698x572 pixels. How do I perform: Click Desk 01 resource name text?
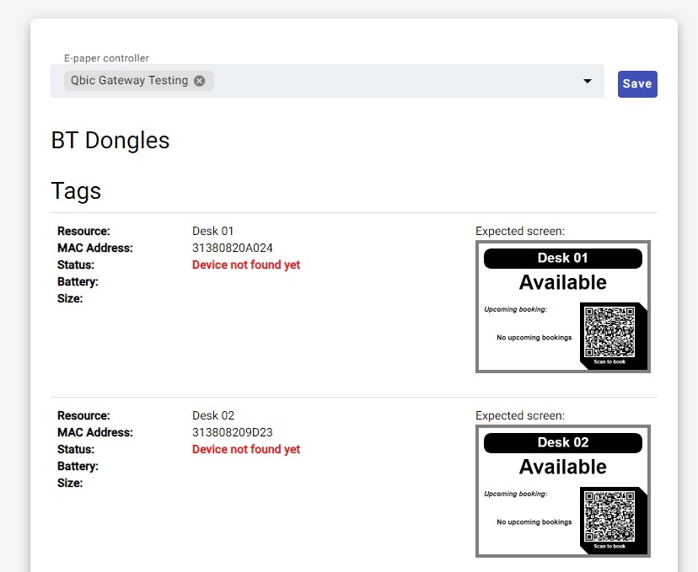pos(213,231)
